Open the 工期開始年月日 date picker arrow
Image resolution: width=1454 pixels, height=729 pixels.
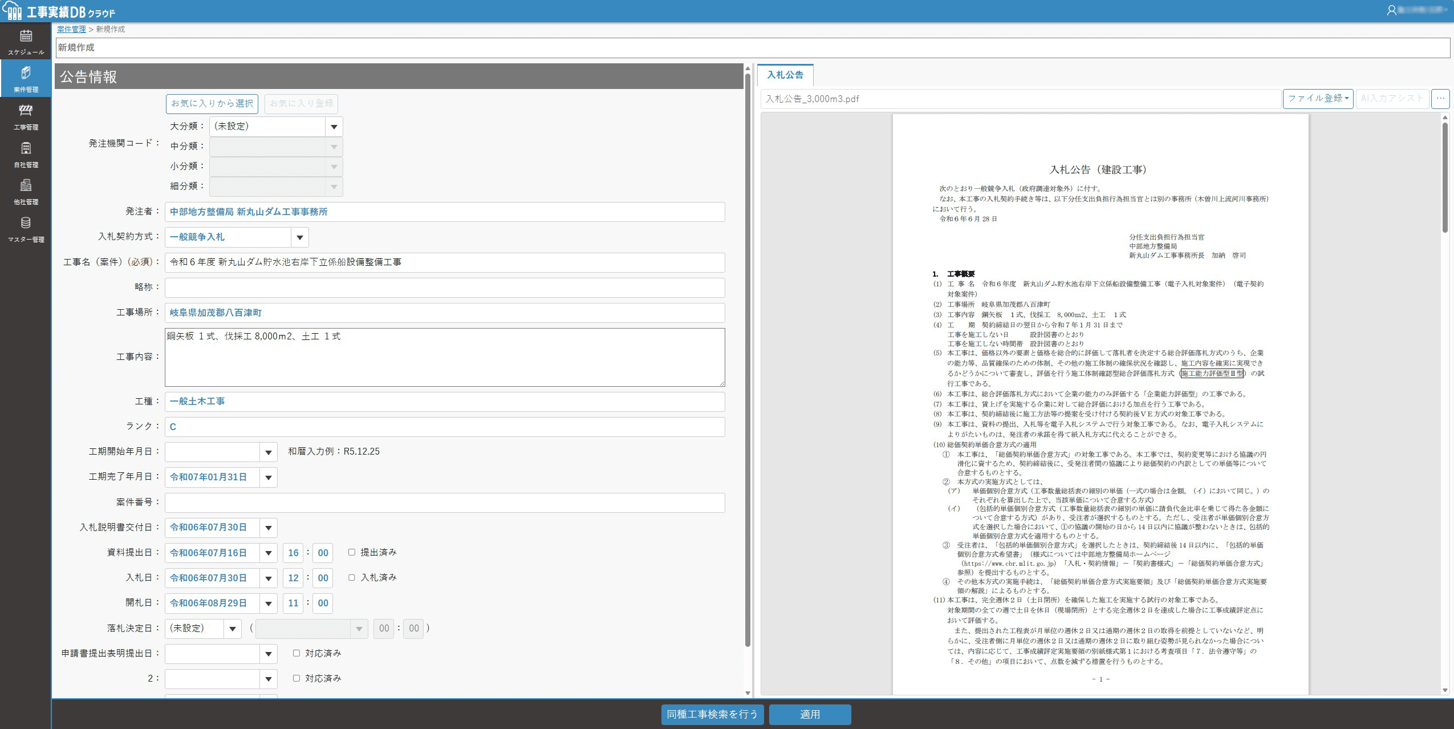click(268, 452)
